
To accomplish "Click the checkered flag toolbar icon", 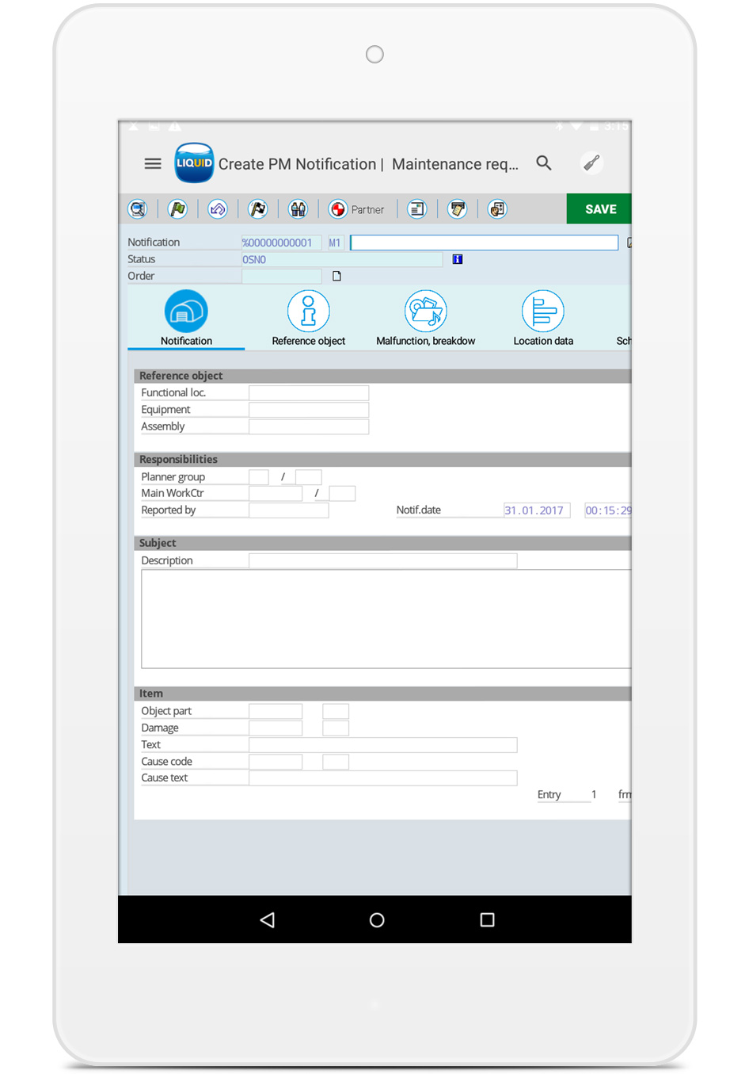I will pos(258,209).
